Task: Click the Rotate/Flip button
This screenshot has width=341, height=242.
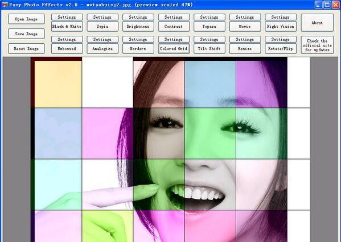Action: point(281,49)
